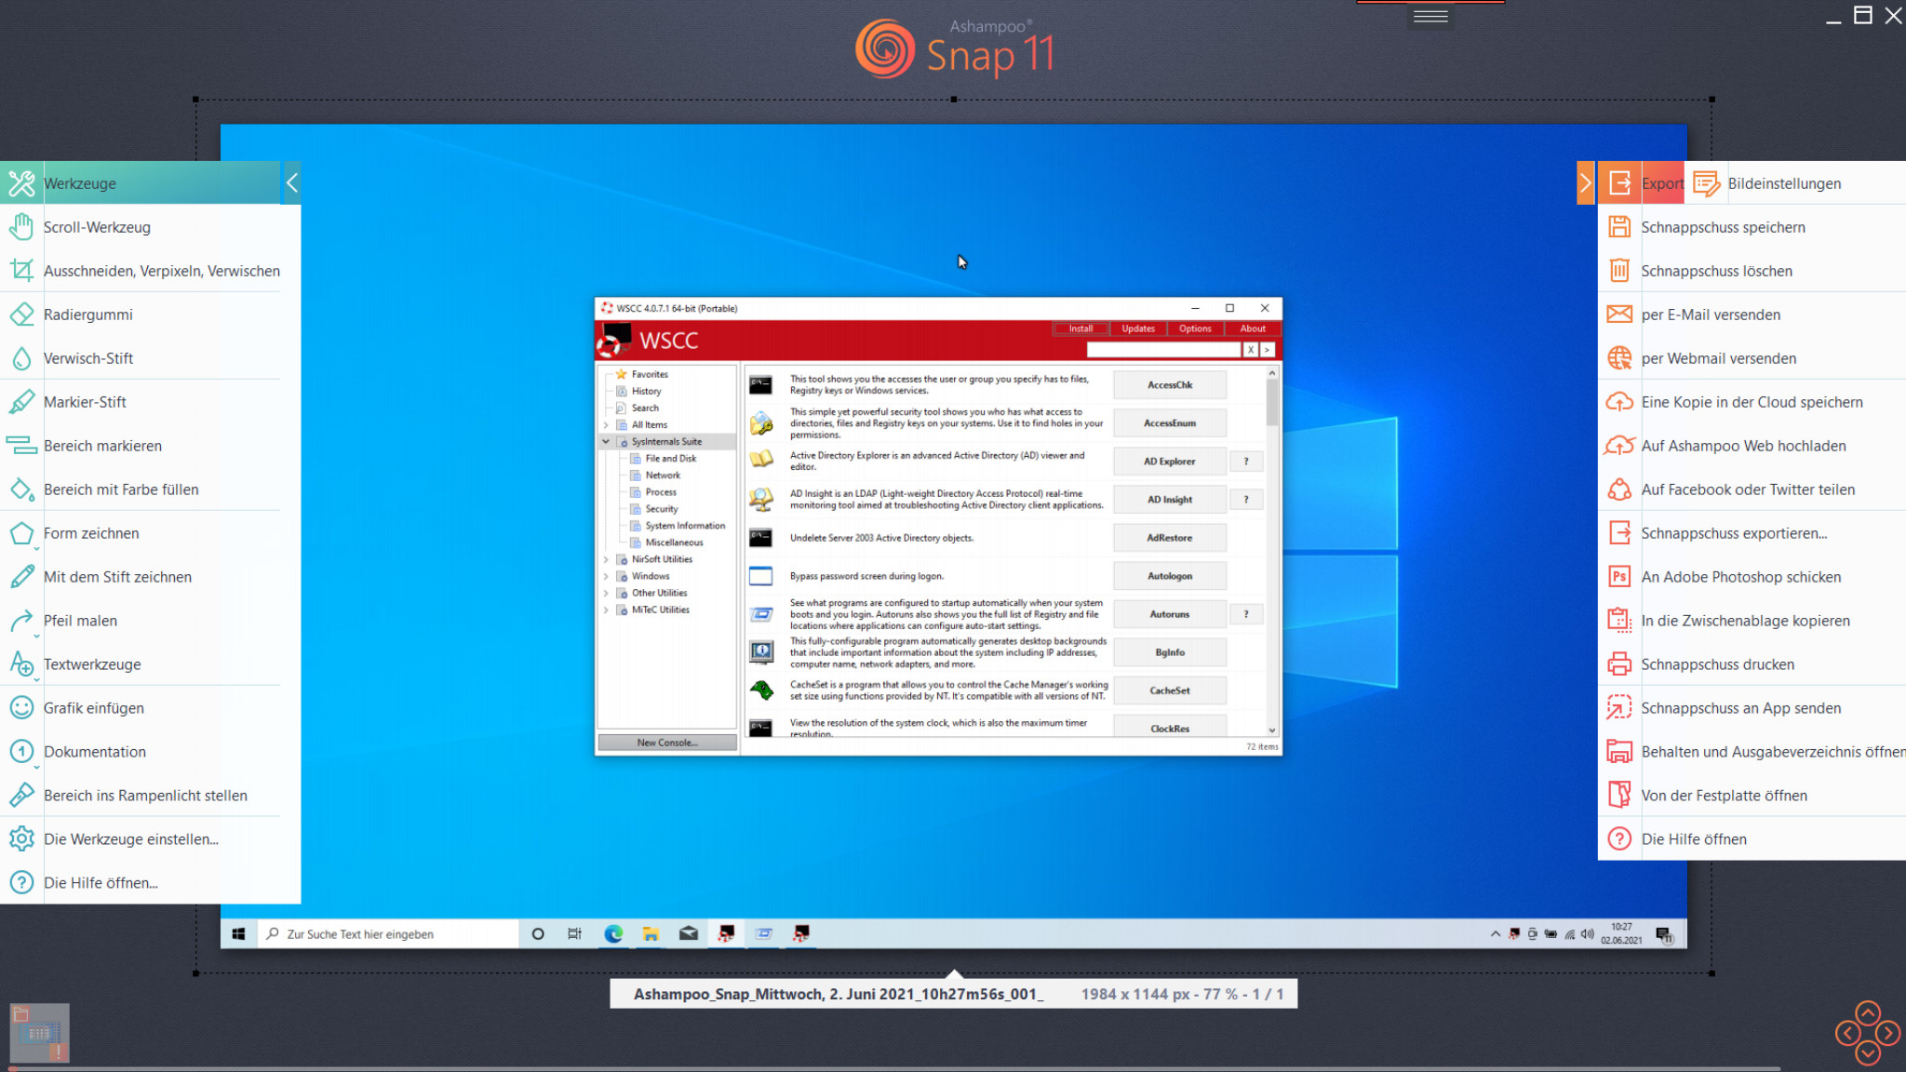The width and height of the screenshot is (1906, 1072).
Task: Click the Schnappschuss löschen trash icon
Action: tap(1619, 271)
